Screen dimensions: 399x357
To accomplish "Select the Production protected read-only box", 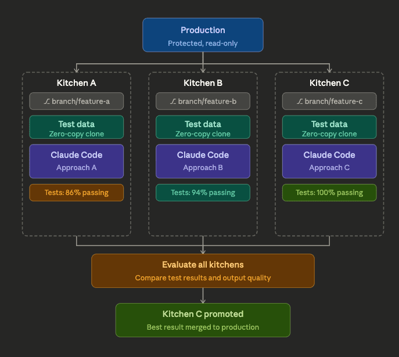I will click(203, 35).
